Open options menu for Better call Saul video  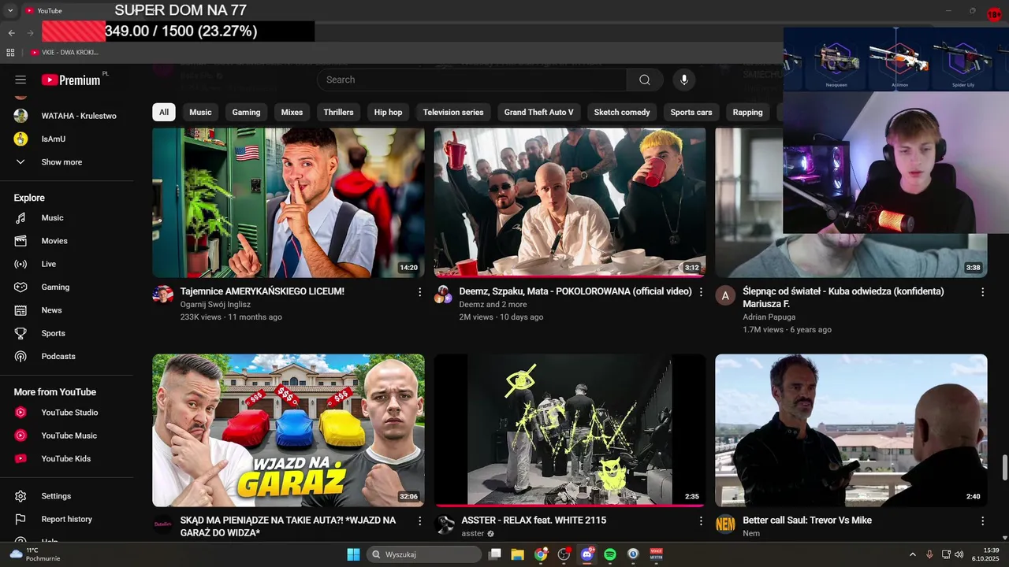tap(982, 521)
